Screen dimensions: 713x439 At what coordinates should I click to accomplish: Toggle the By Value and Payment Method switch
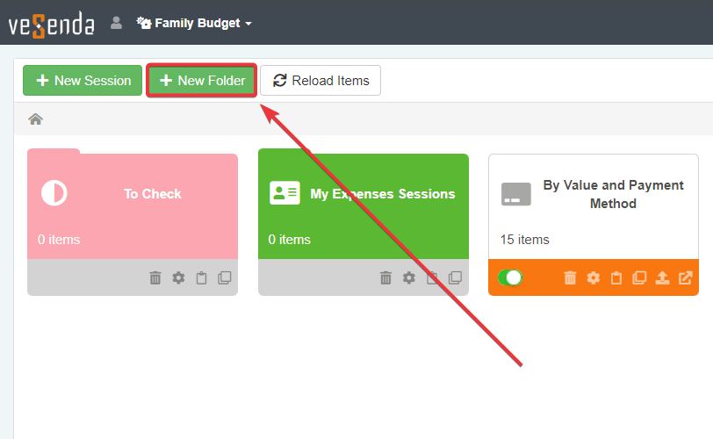point(510,277)
